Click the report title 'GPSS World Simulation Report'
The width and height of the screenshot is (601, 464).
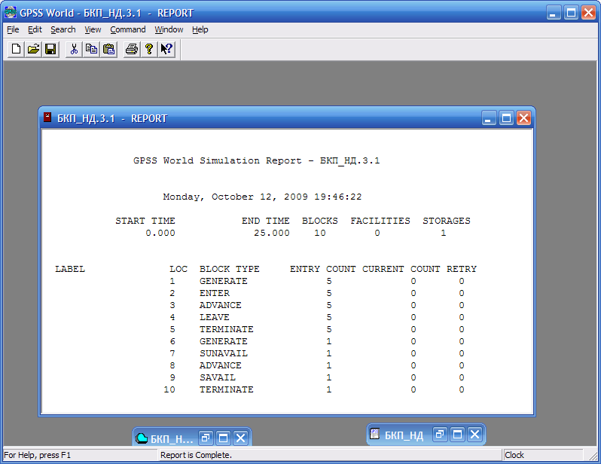[x=218, y=160]
